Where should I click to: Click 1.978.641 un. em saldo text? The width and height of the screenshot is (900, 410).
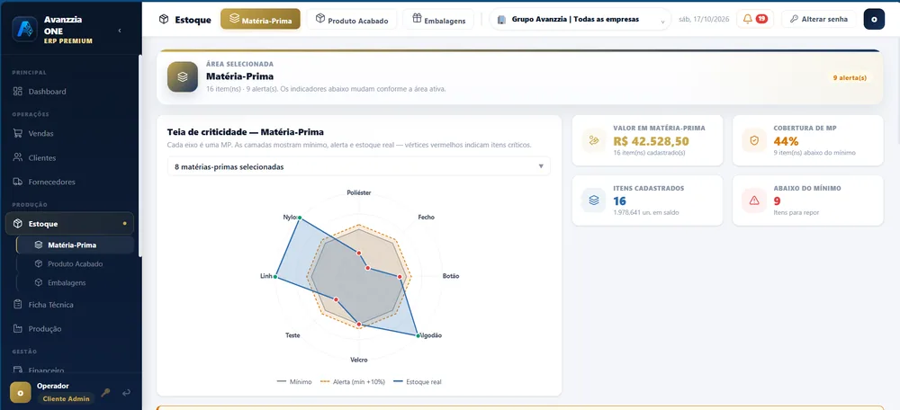pos(645,213)
